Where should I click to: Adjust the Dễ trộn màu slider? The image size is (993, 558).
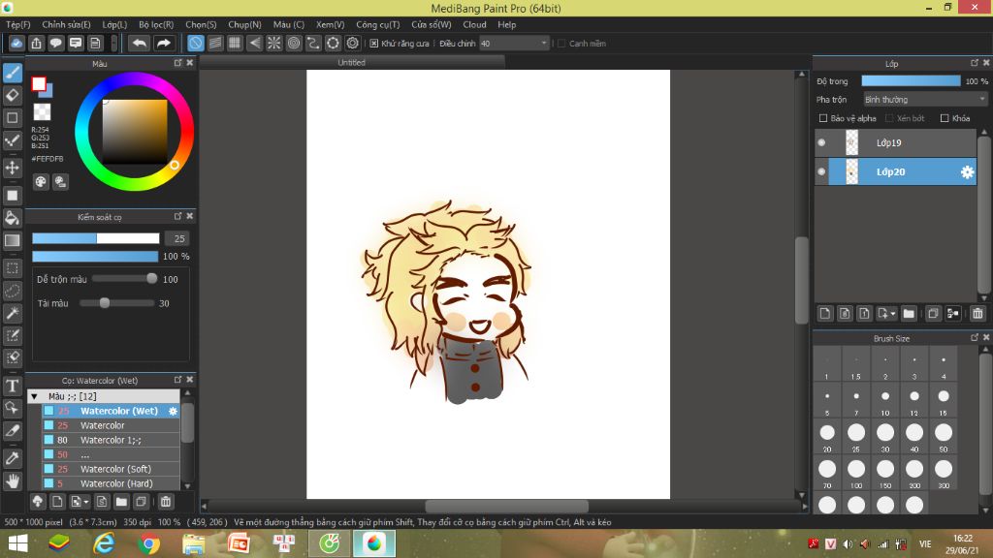125,278
